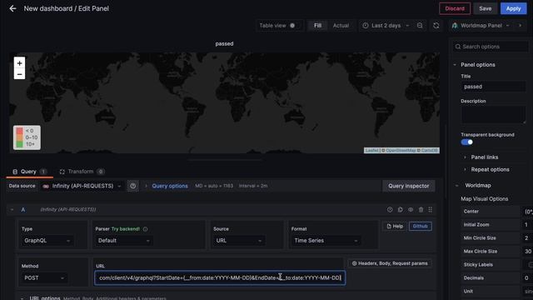
Task: Edit the panel Title field
Action: point(493,87)
